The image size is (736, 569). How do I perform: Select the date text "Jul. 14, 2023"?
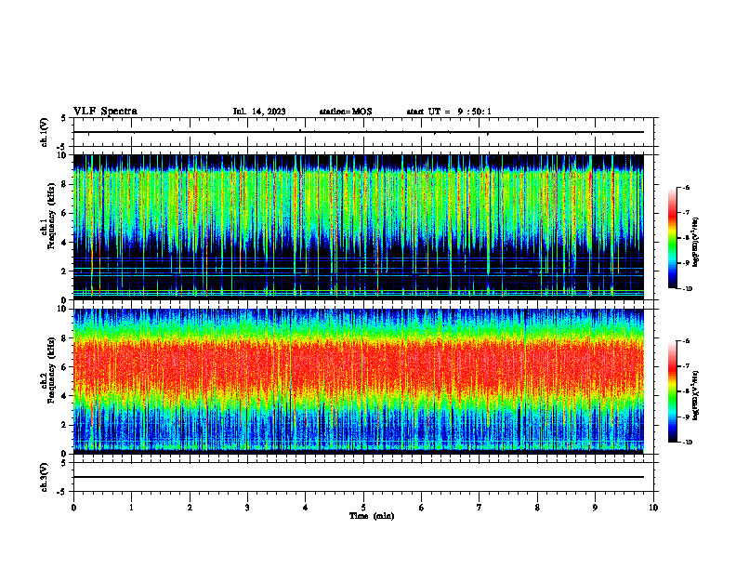259,112
